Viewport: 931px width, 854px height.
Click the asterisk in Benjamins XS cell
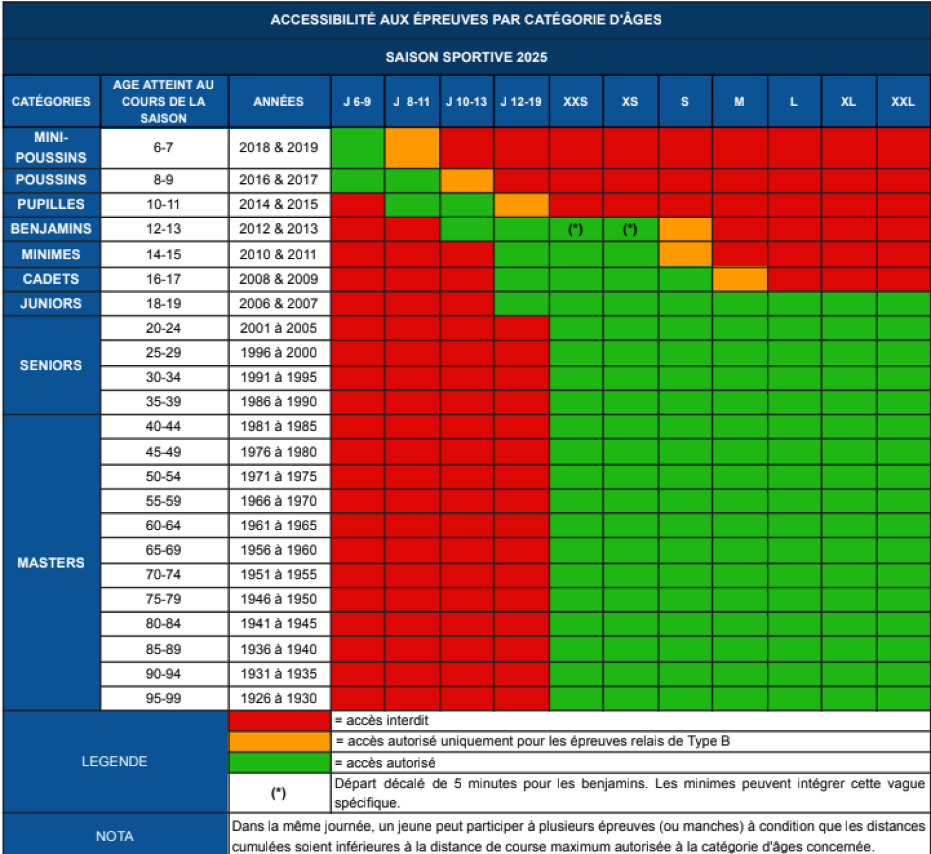click(x=630, y=230)
